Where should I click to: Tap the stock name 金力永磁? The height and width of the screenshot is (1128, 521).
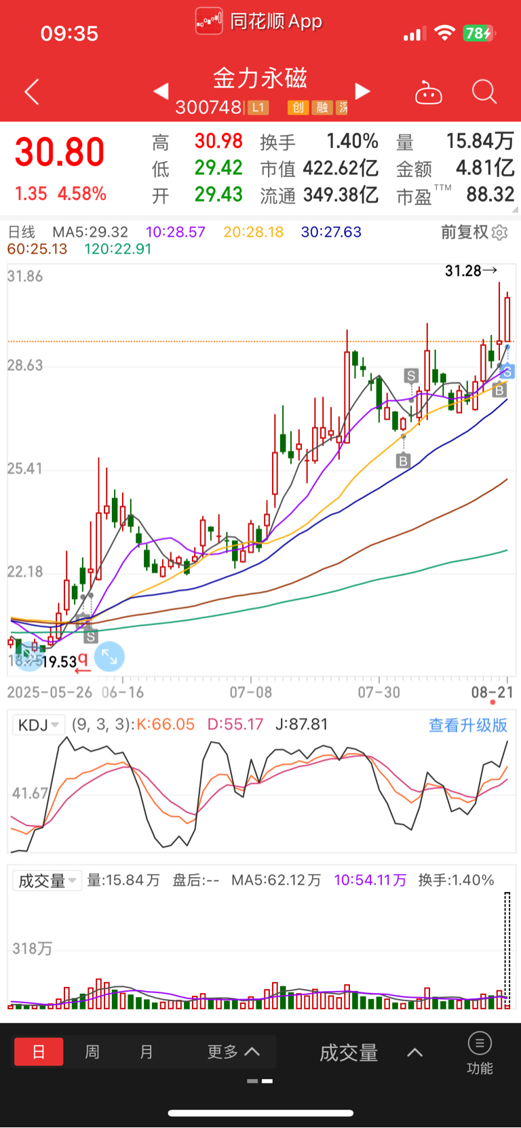[x=260, y=78]
